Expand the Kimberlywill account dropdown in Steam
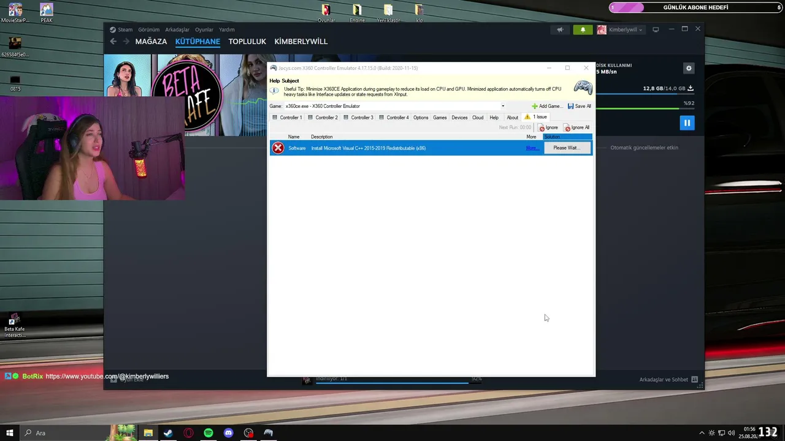This screenshot has width=785, height=441. coord(620,29)
